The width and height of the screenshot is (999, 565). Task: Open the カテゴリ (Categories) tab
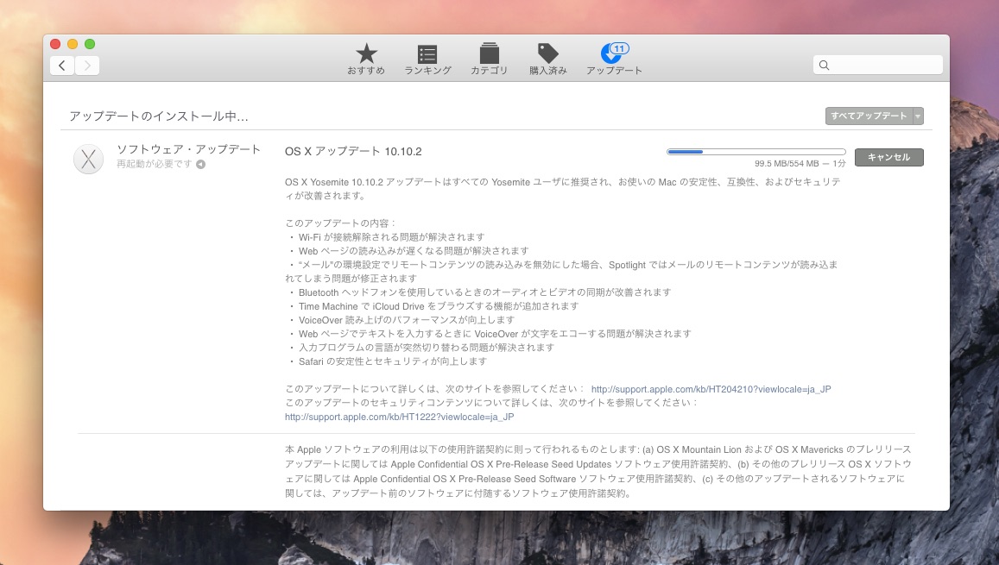click(x=490, y=60)
